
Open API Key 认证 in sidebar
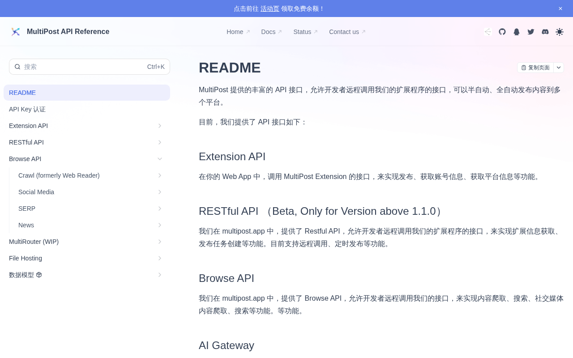click(x=87, y=109)
